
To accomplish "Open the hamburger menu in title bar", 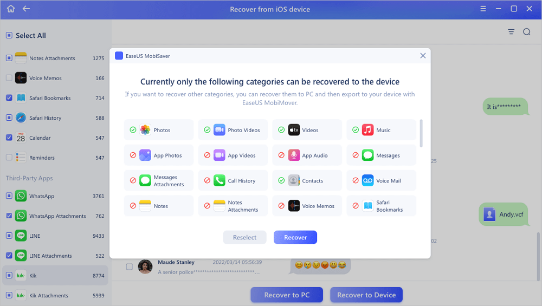I will [483, 9].
